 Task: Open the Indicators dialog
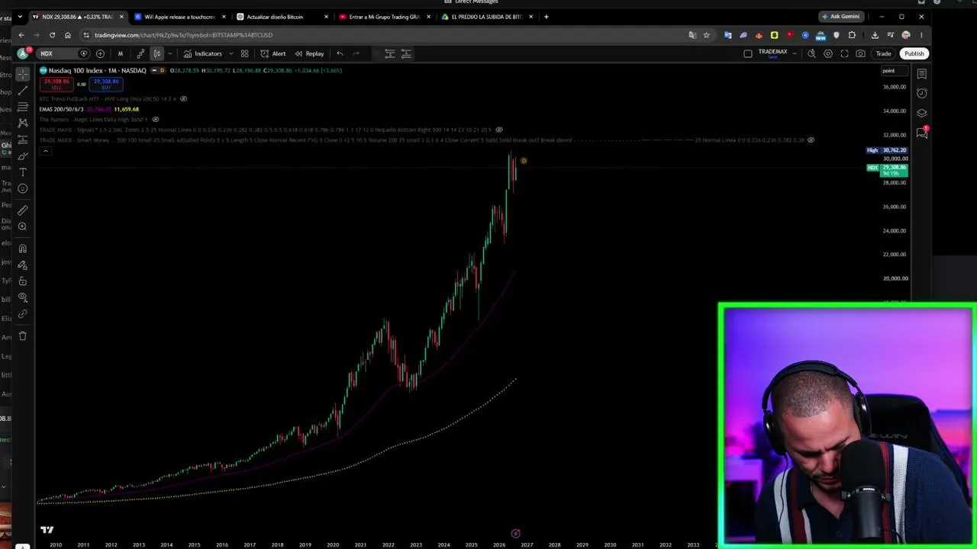click(203, 53)
